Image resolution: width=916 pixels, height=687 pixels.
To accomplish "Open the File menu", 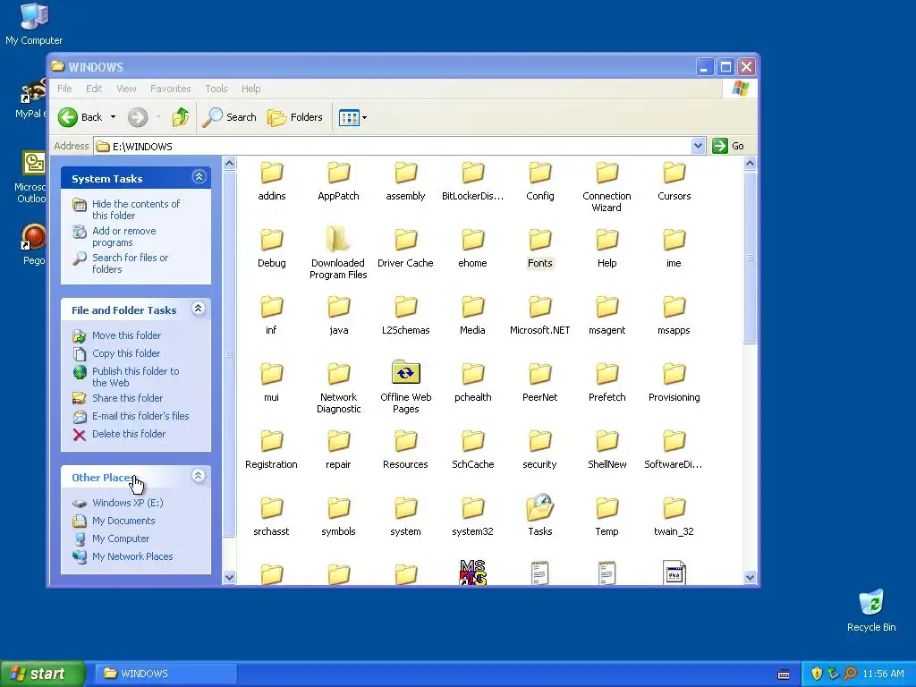I will pos(64,89).
